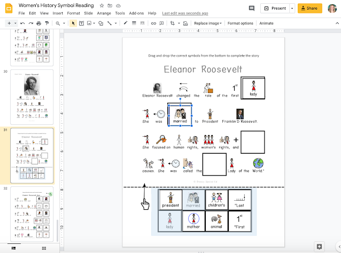Open the new slide layout dropdown arrow
Screen dimensions: 341x253
[15, 23]
